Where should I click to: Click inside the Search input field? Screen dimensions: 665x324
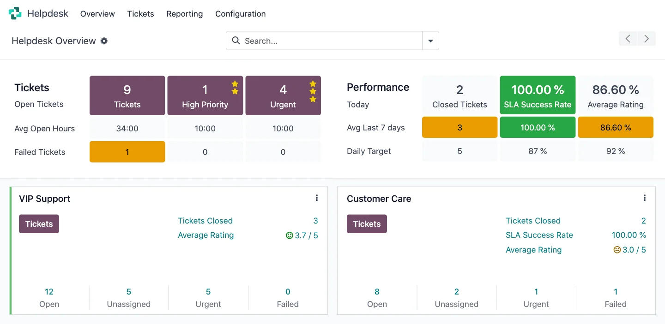coord(330,41)
